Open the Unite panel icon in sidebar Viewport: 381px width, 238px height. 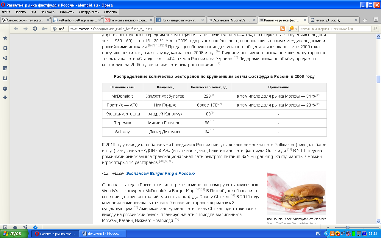click(x=5, y=58)
